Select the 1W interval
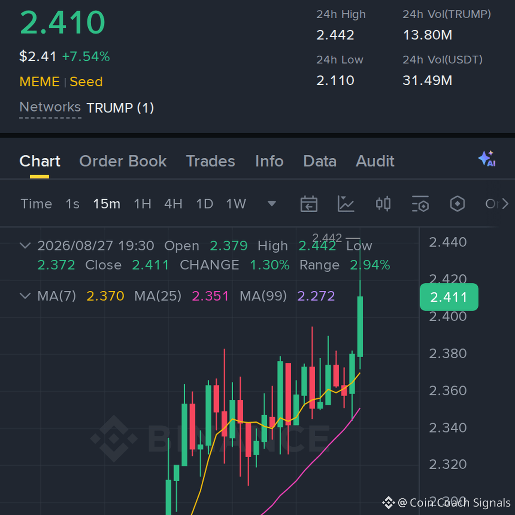 (236, 204)
